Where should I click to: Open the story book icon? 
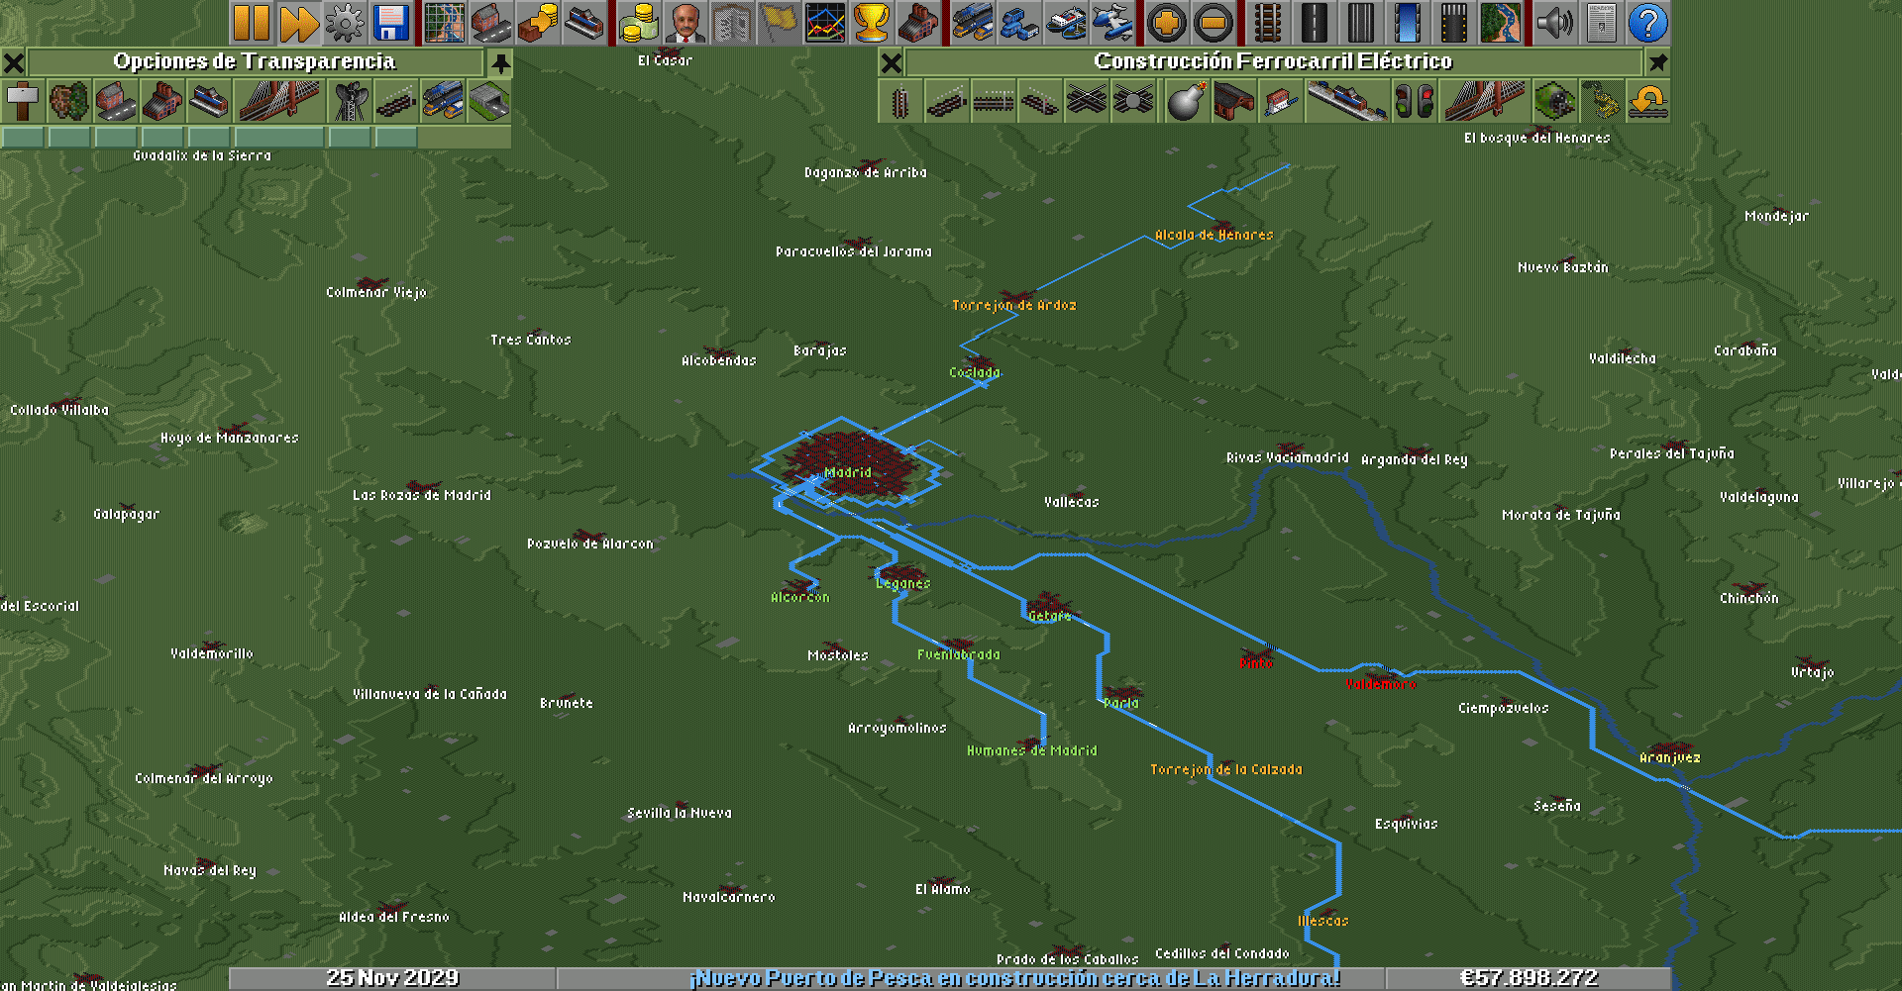732,23
